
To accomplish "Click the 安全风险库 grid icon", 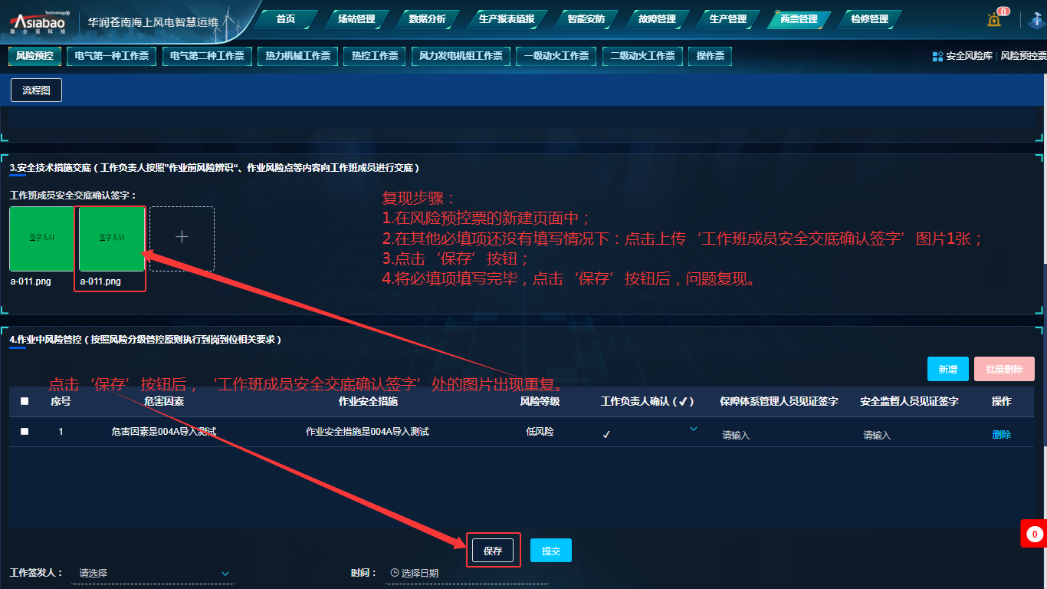I will click(x=937, y=56).
